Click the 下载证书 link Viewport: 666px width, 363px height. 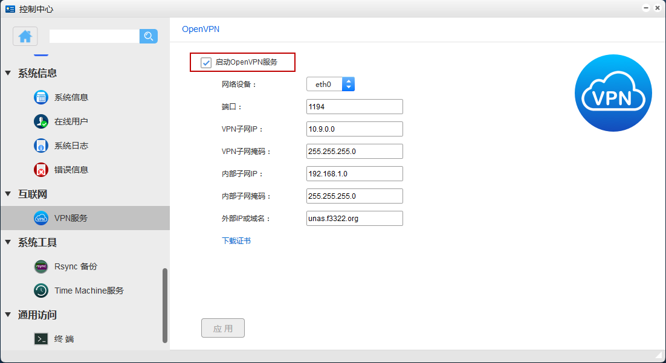coord(236,241)
